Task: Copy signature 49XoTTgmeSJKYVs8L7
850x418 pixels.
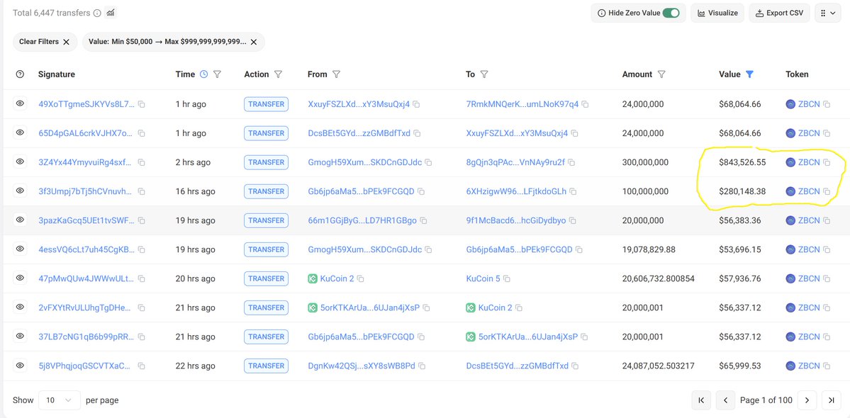Action: [x=142, y=104]
